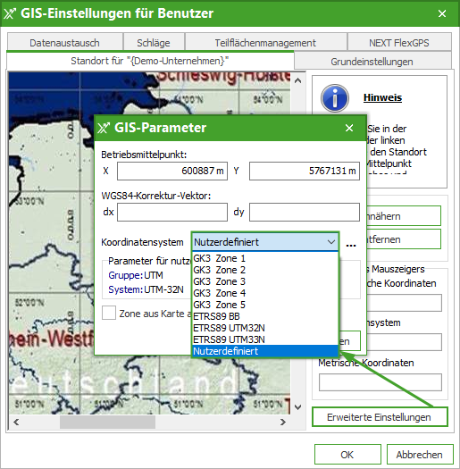The height and width of the screenshot is (469, 460).
Task: Click the Metrische Koordinaten field
Action: coord(381,382)
